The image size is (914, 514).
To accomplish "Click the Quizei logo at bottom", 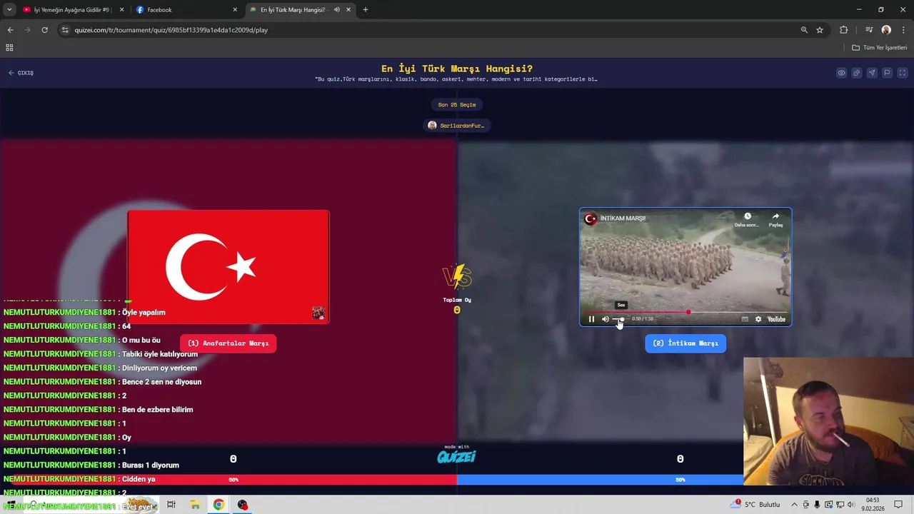I will click(457, 456).
